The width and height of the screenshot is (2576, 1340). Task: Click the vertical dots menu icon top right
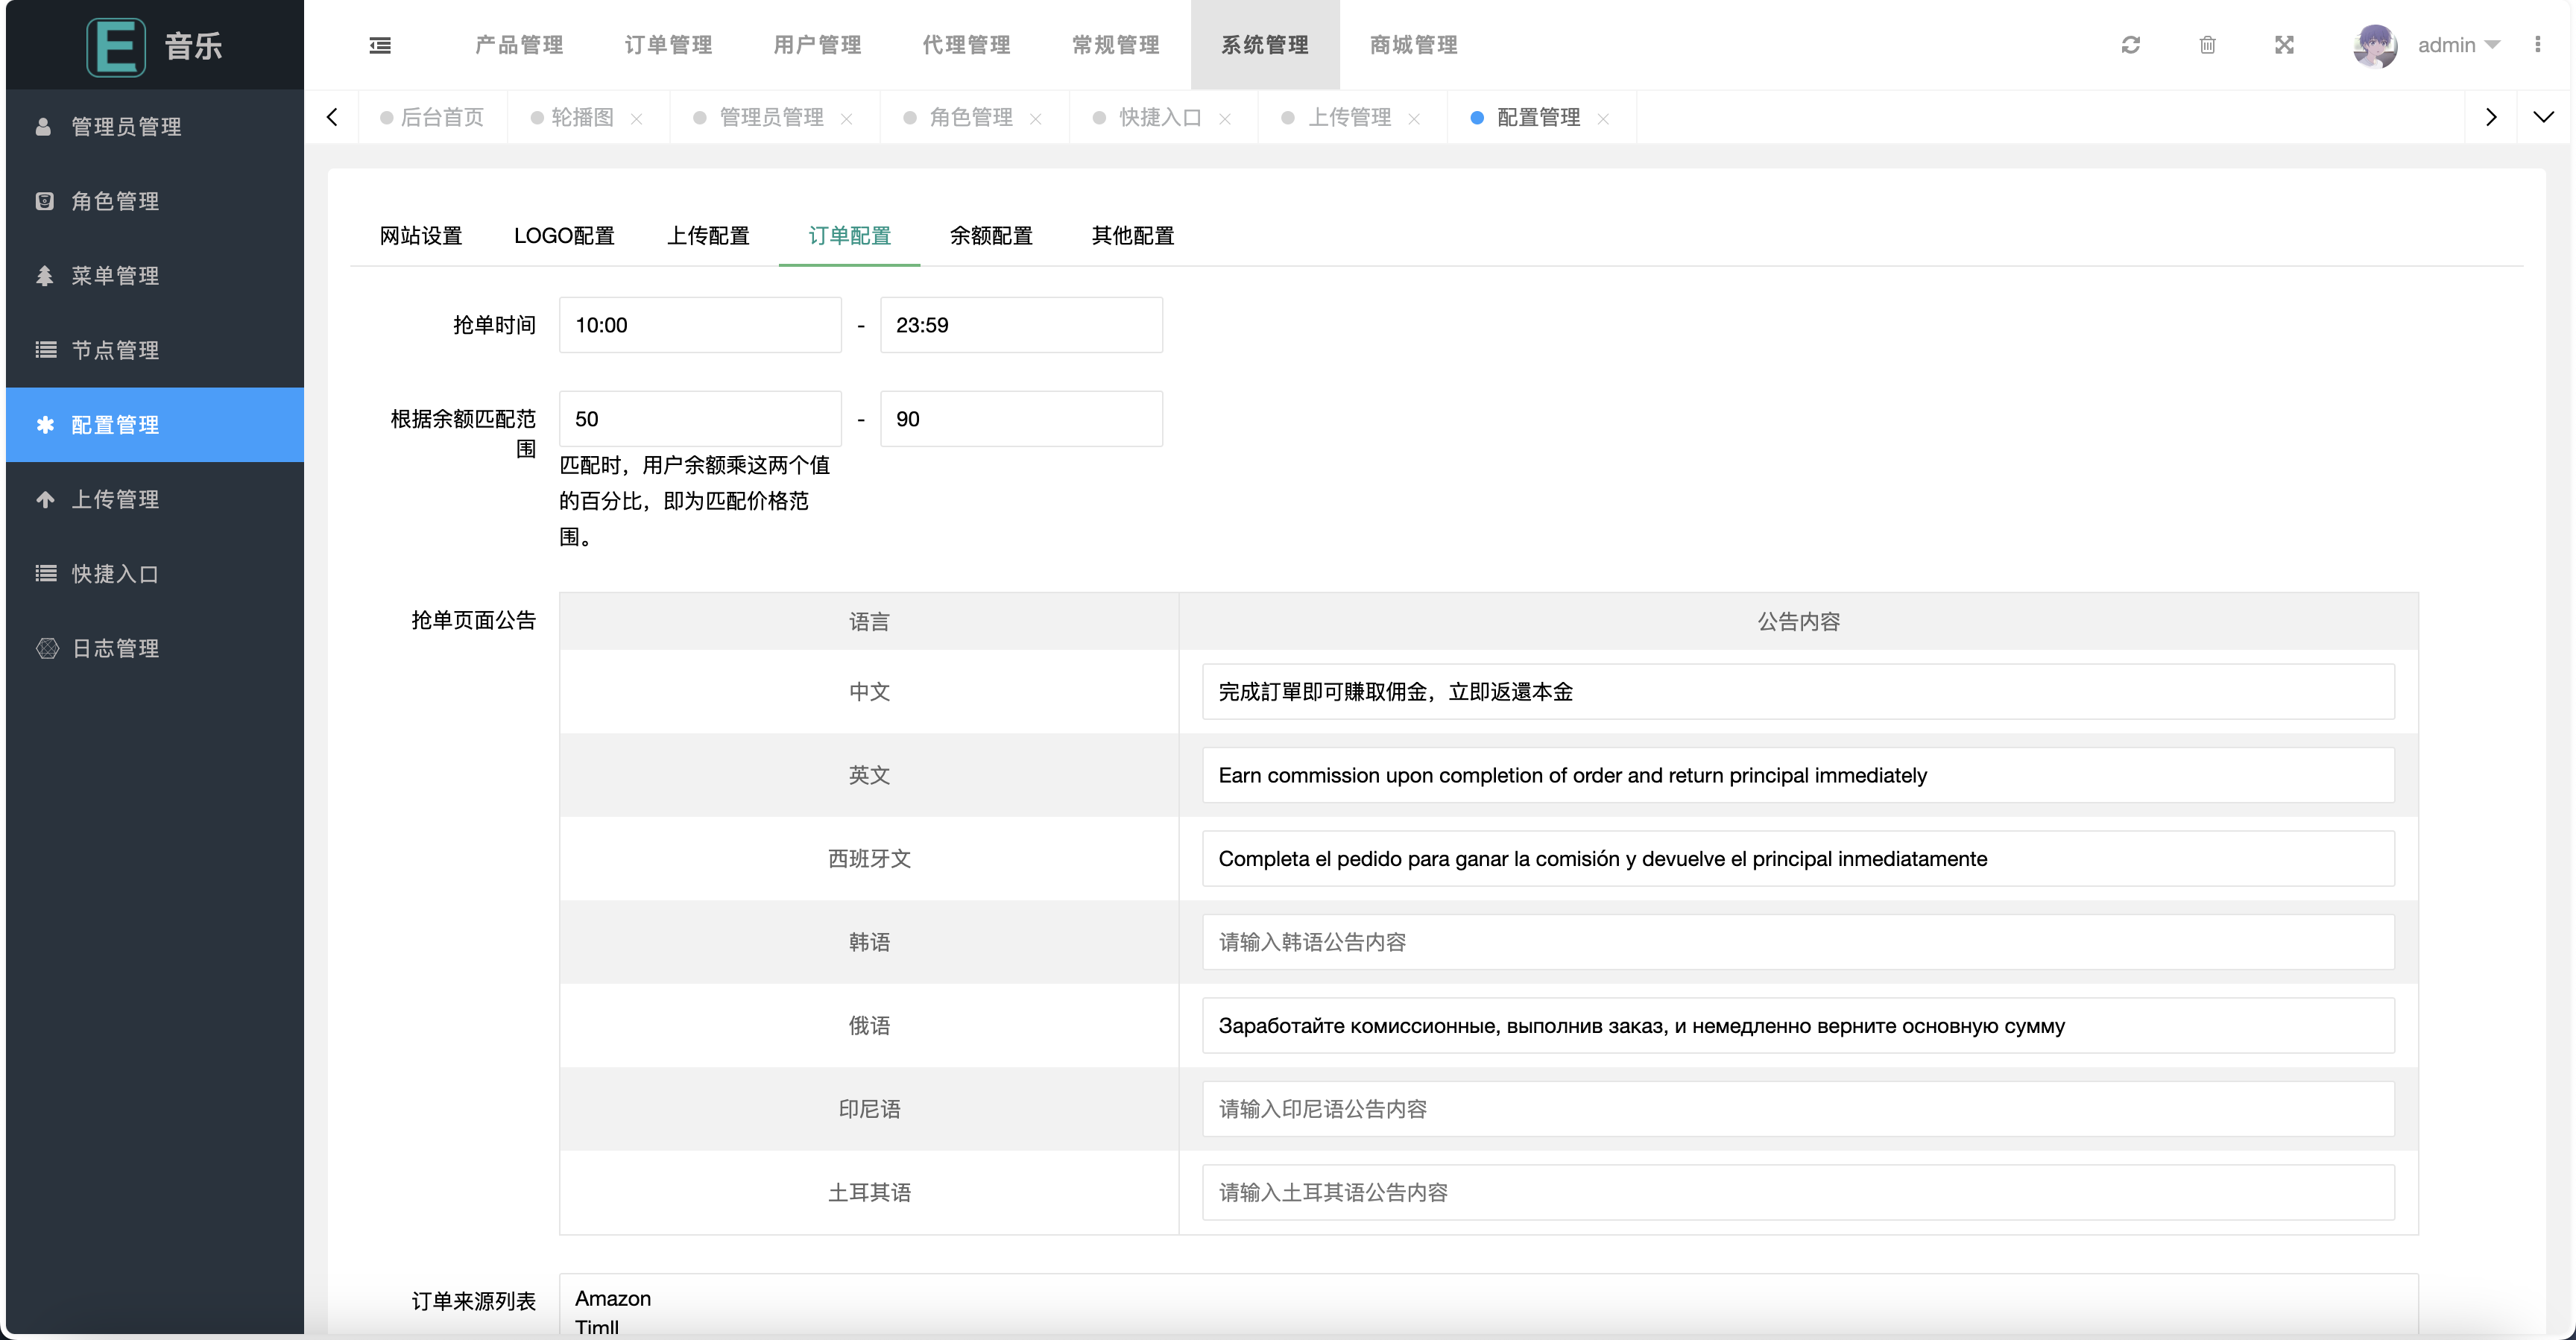tap(2540, 45)
